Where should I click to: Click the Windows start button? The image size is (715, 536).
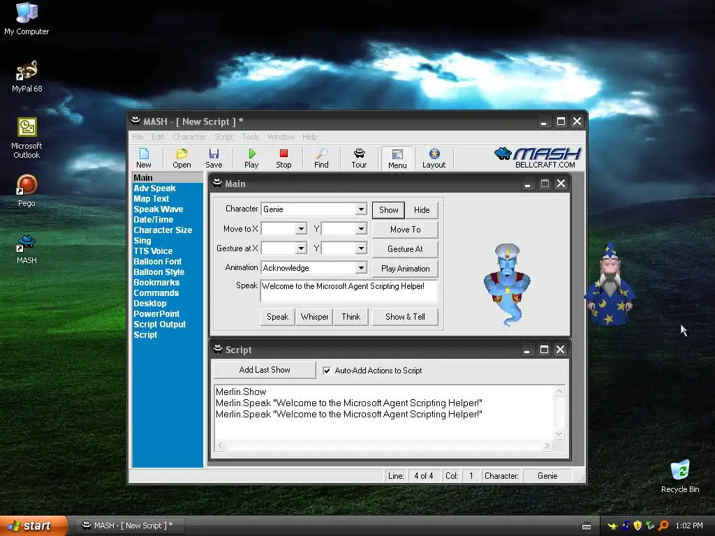coord(34,526)
